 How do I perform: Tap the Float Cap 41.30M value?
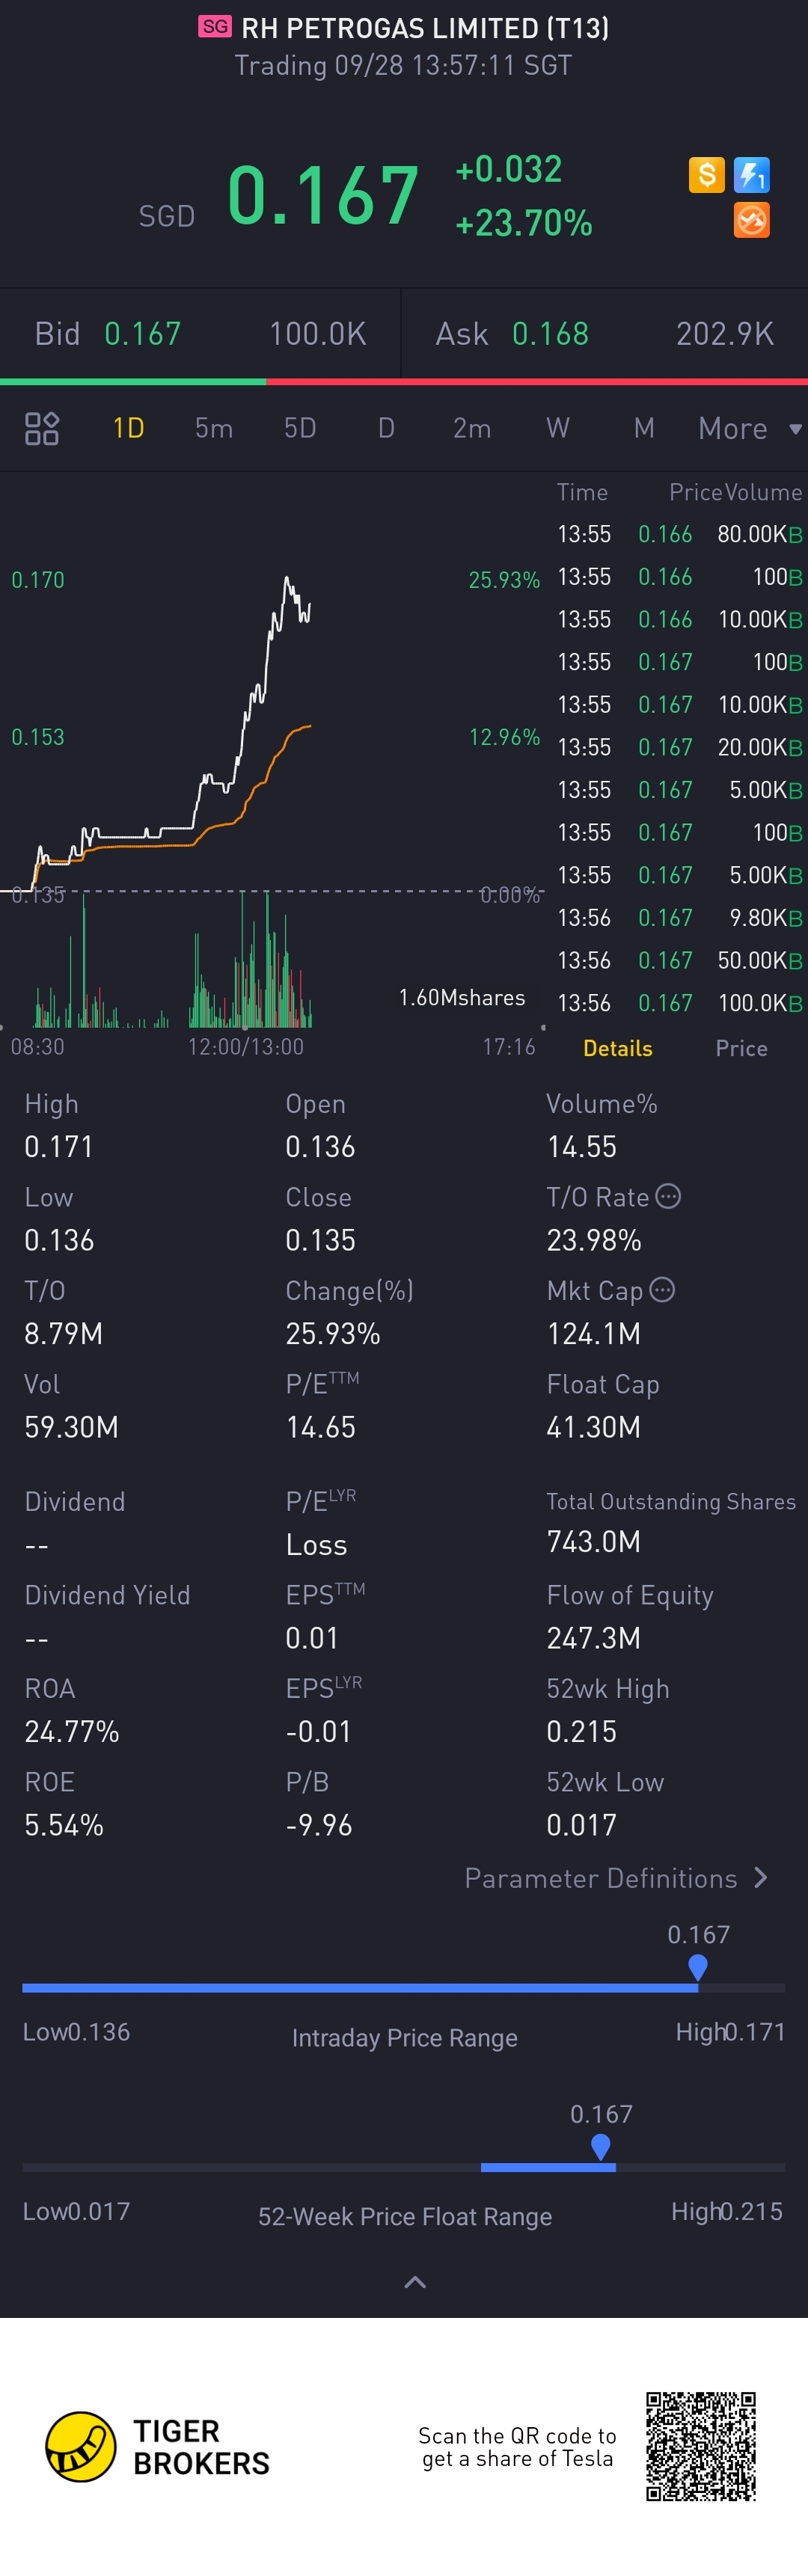point(594,1427)
